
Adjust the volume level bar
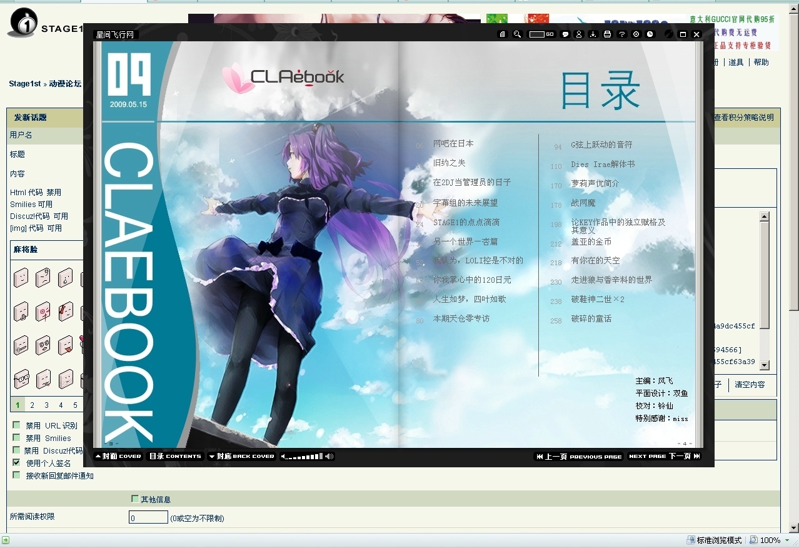point(303,457)
